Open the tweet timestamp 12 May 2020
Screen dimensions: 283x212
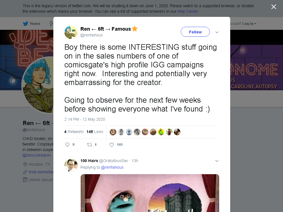[85, 119]
